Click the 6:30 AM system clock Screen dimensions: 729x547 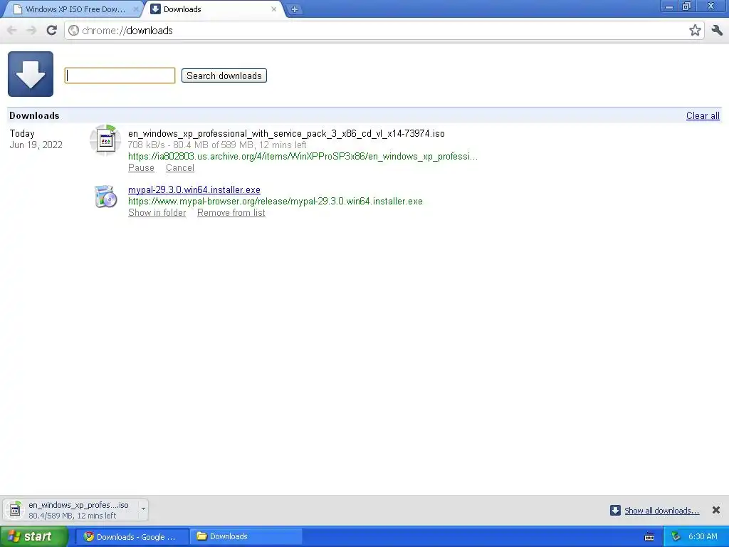point(703,536)
